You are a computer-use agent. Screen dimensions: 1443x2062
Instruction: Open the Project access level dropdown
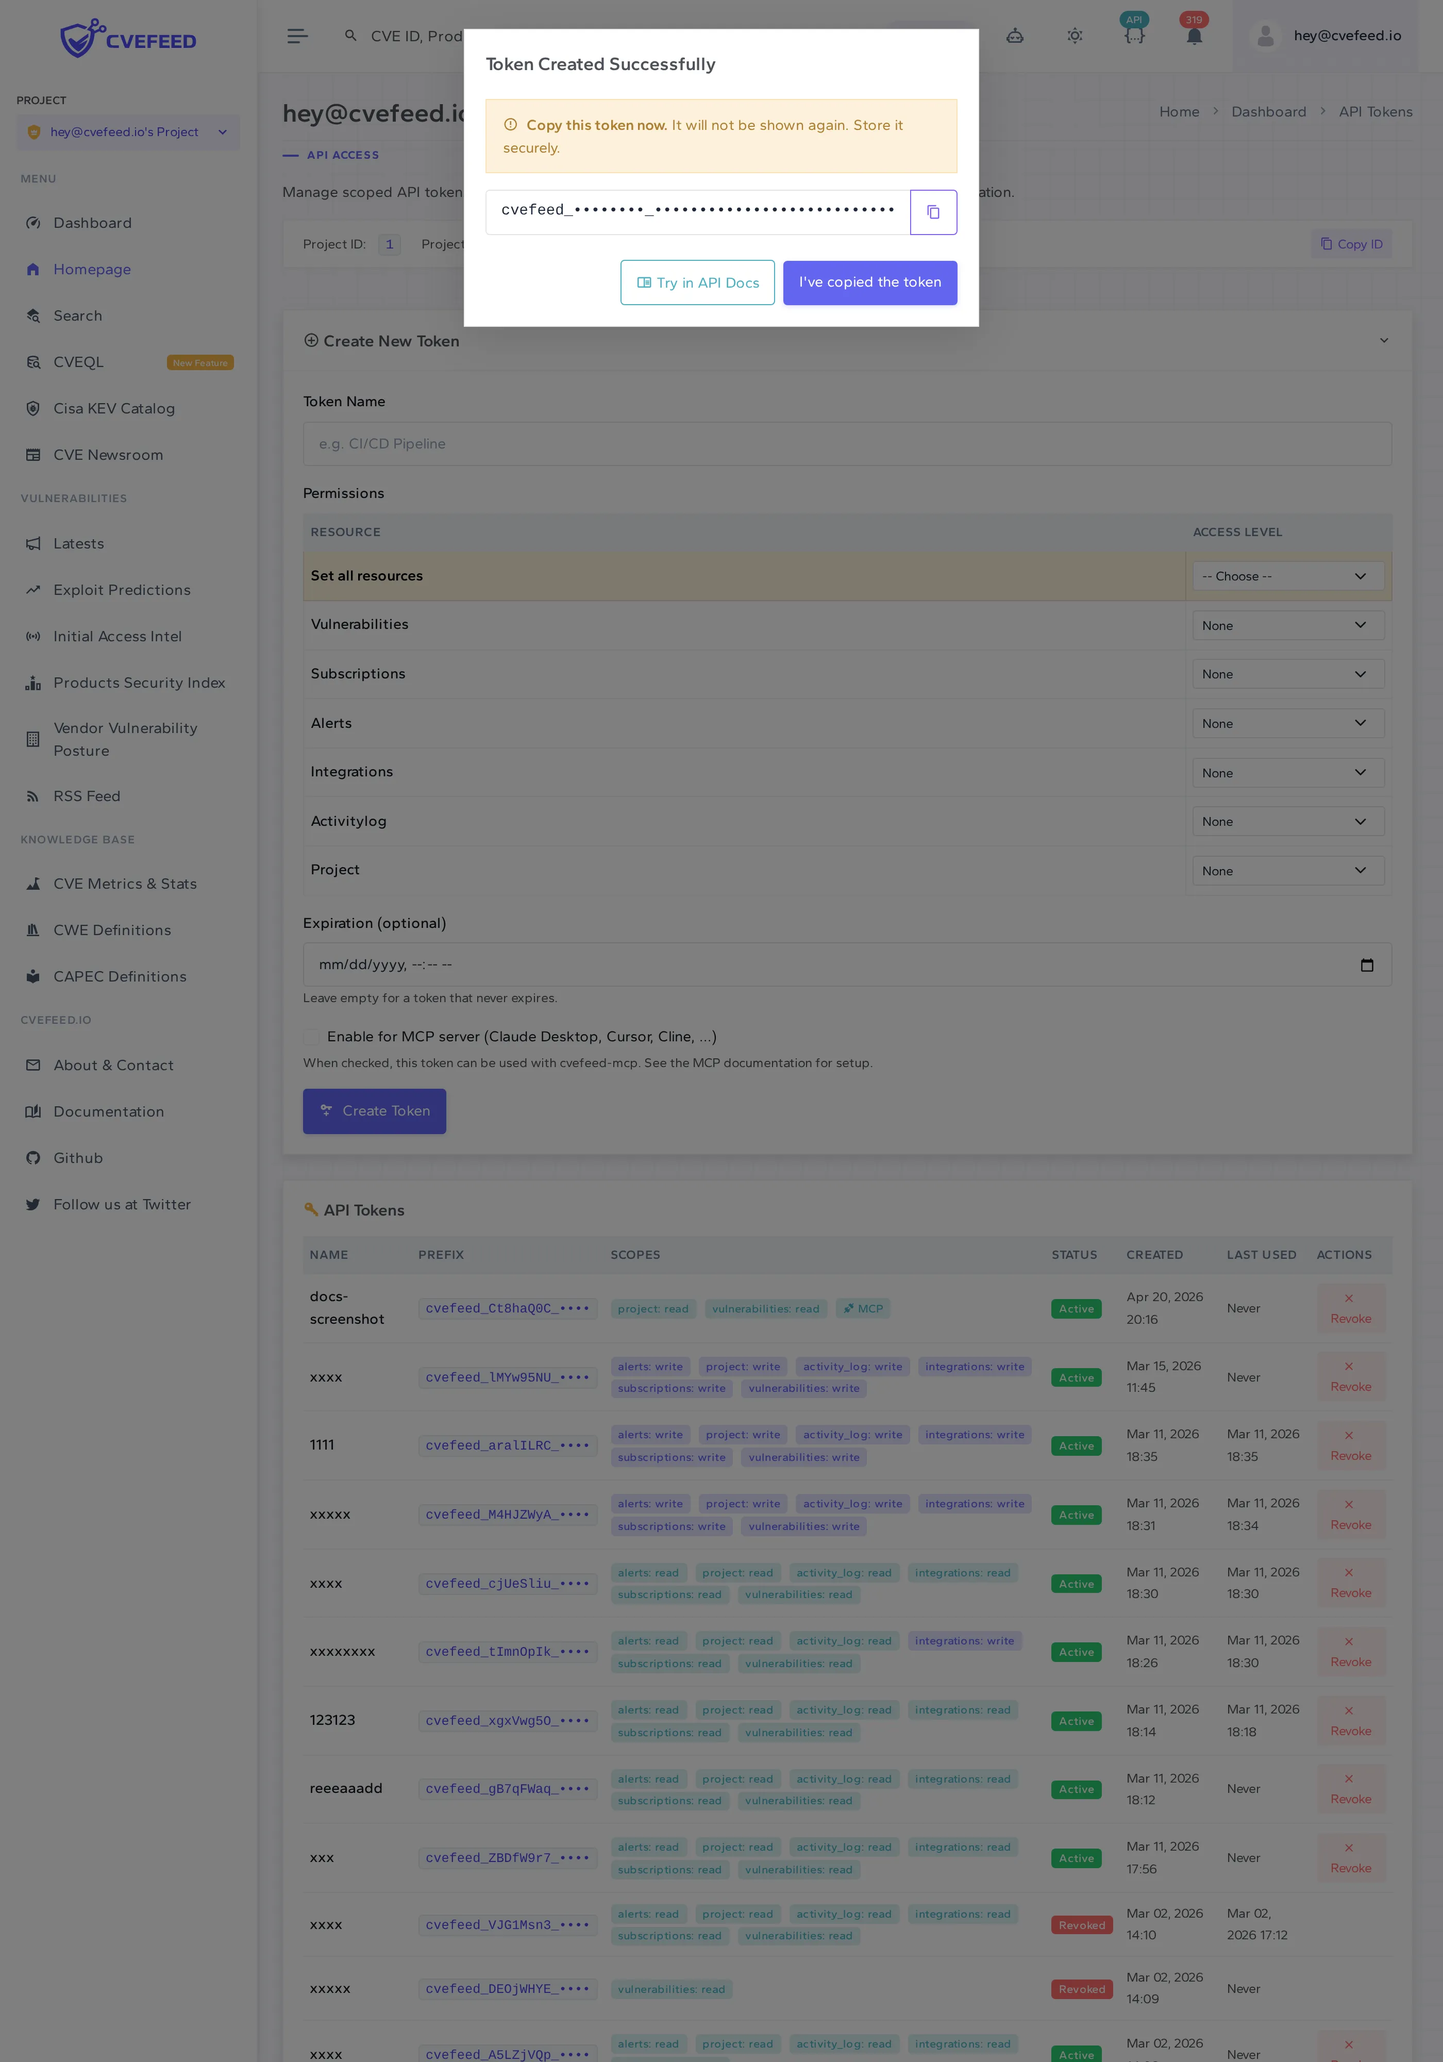[1288, 871]
